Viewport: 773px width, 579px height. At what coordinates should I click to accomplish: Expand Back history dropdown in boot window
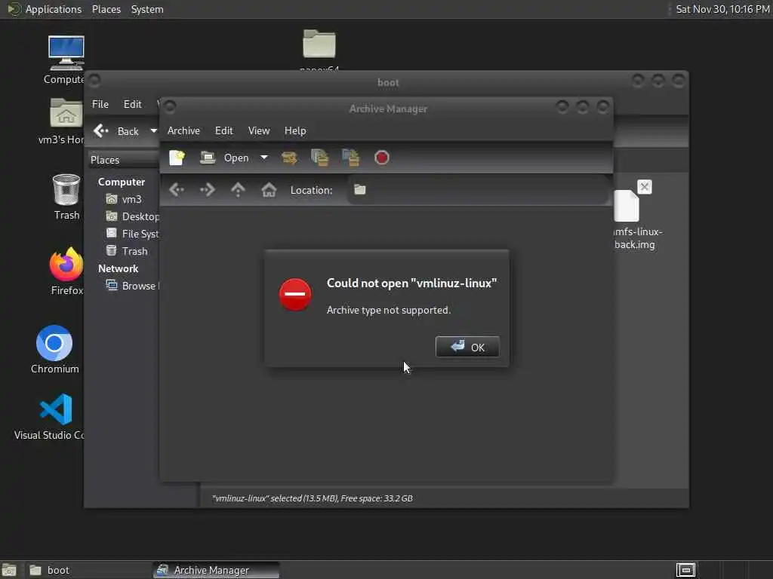(x=153, y=131)
